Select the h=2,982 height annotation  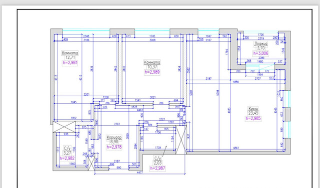67,158
